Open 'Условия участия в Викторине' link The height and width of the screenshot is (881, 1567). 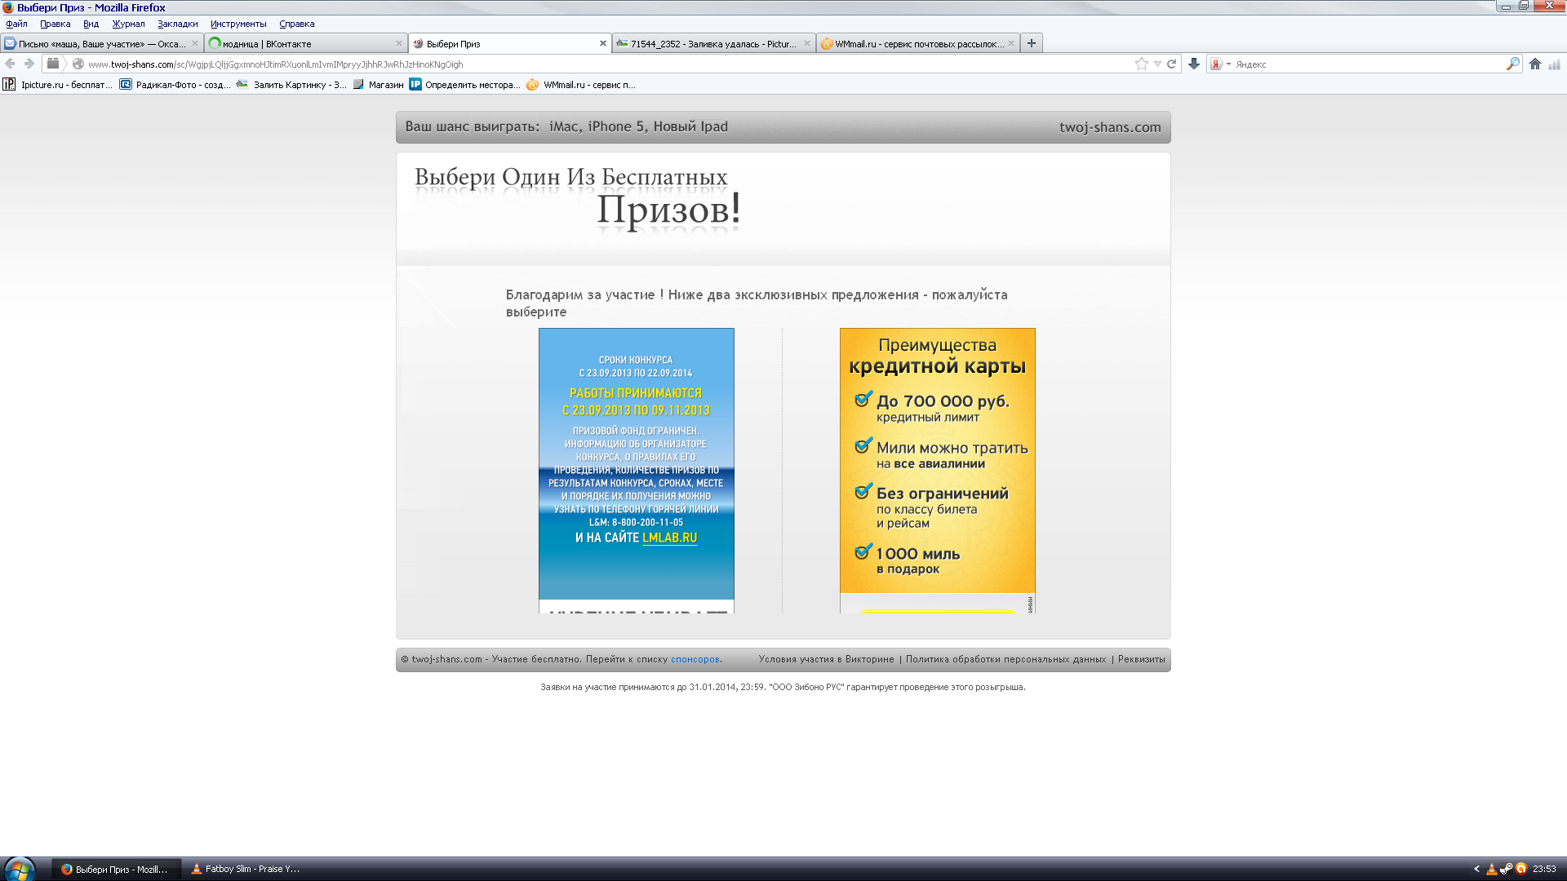(x=826, y=659)
